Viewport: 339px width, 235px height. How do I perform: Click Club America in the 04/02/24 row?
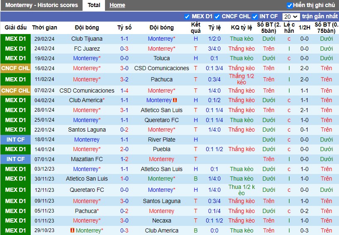coord(87,100)
